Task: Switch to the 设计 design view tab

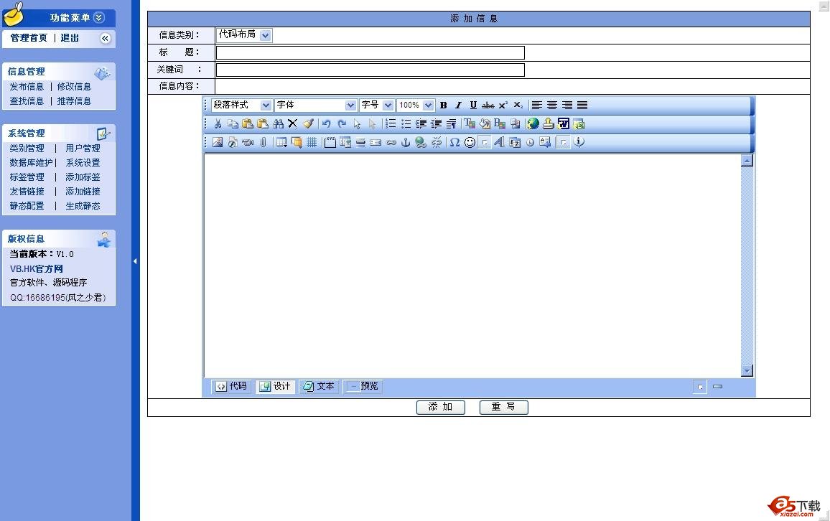Action: 275,387
